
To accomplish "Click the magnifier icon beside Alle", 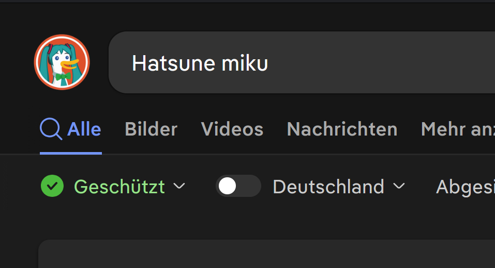I will 51,129.
